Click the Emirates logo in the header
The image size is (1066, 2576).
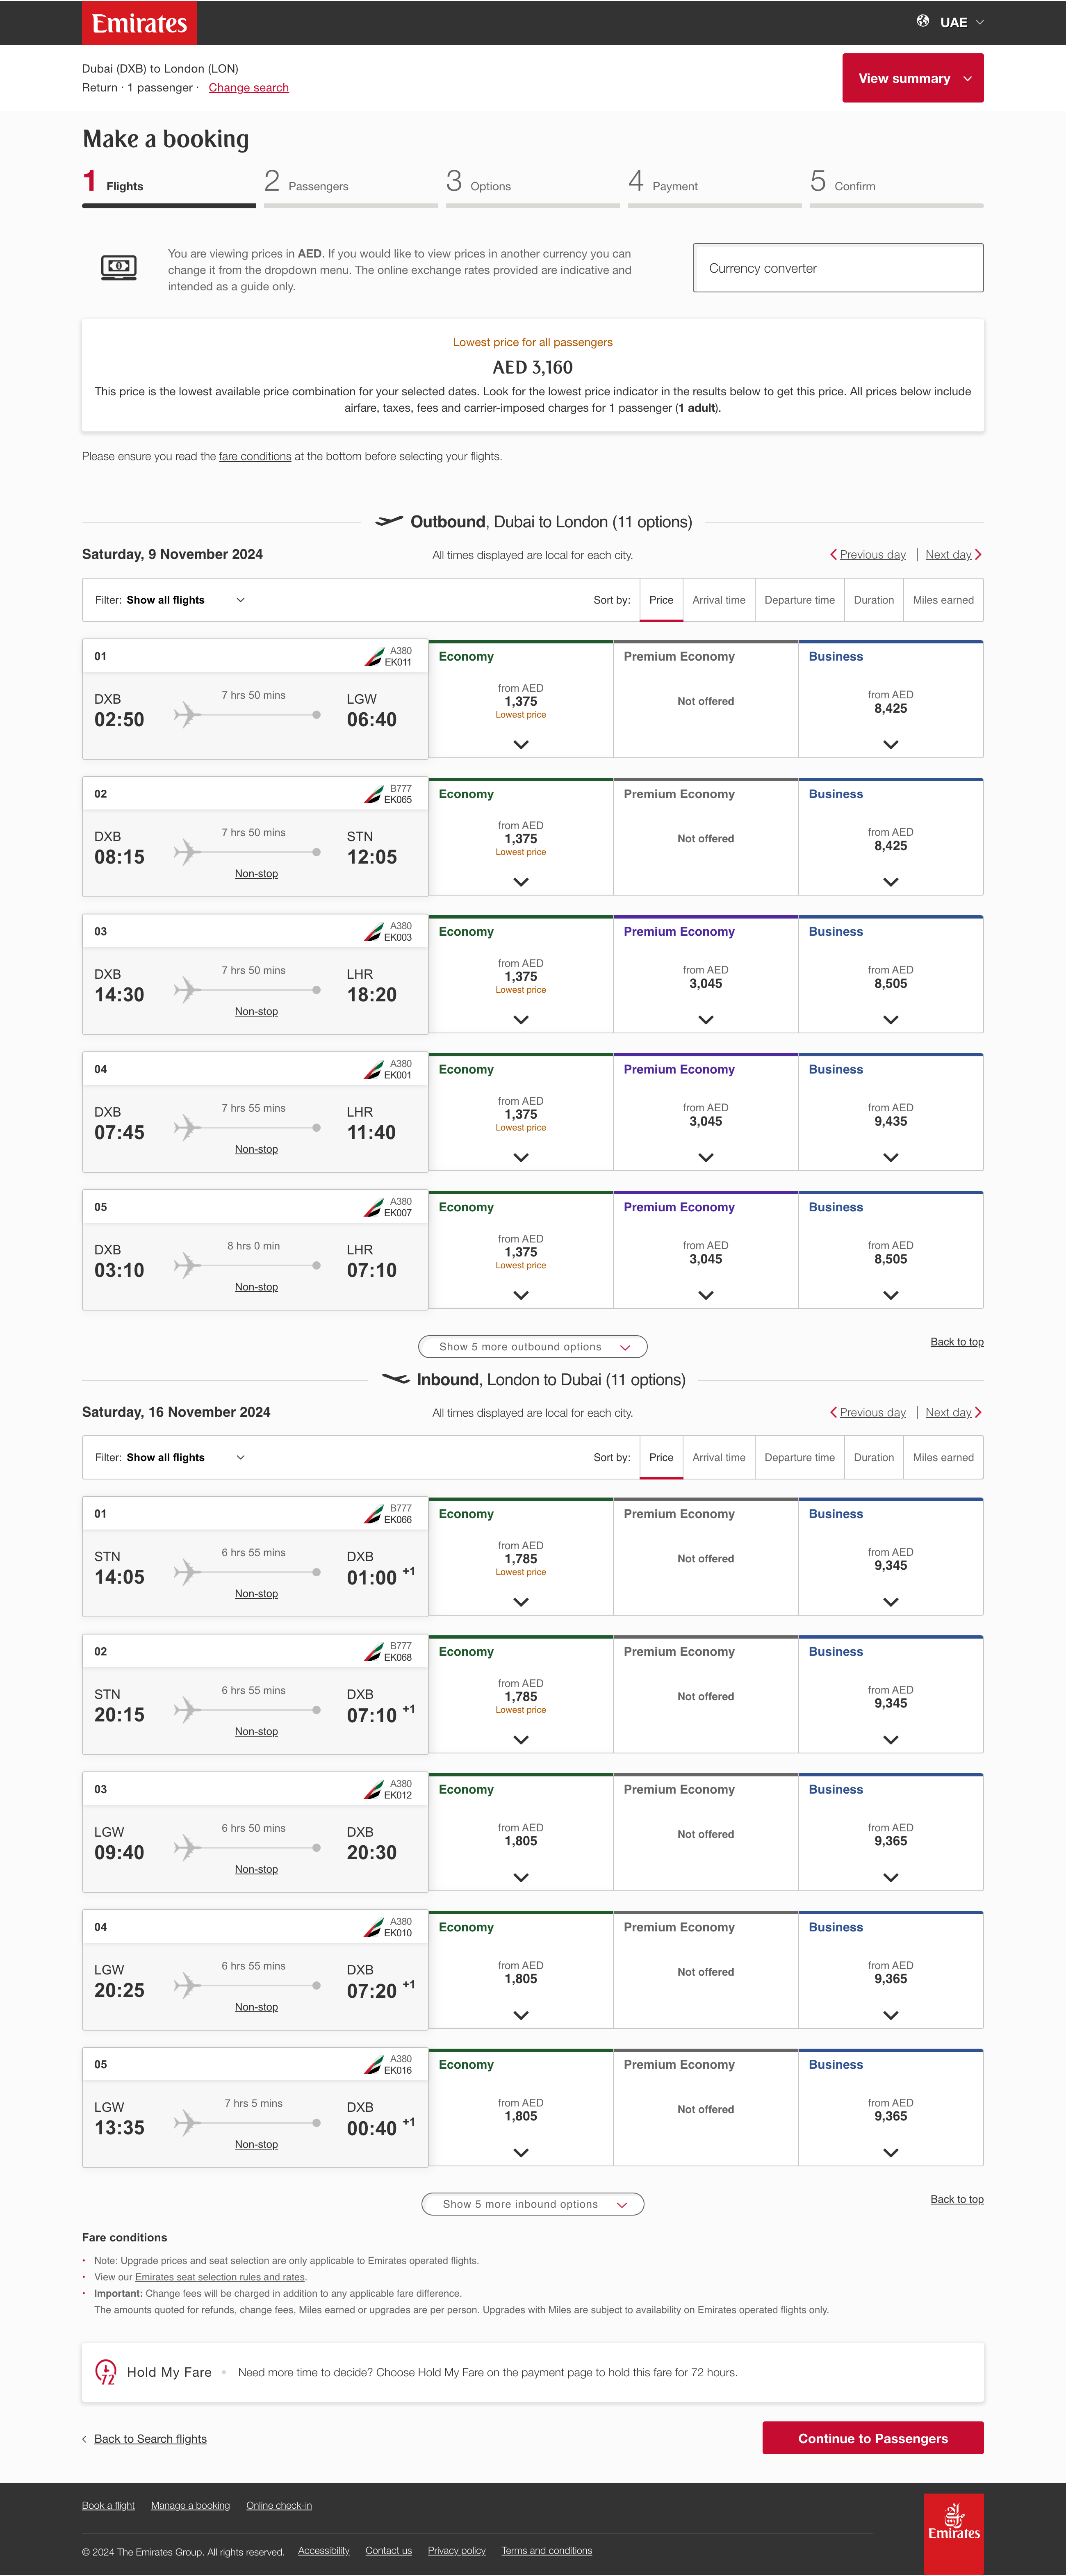click(139, 22)
